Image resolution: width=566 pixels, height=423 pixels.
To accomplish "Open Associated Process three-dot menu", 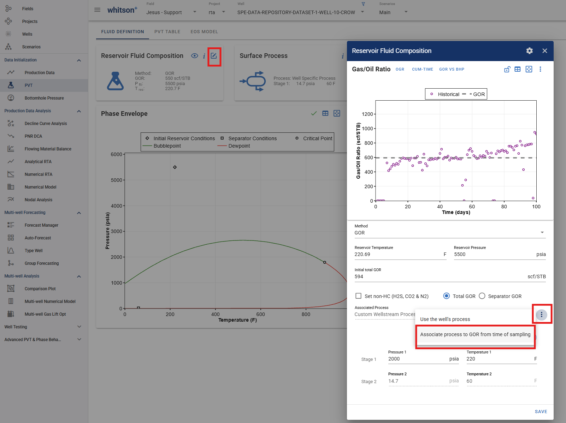I will pyautogui.click(x=542, y=315).
